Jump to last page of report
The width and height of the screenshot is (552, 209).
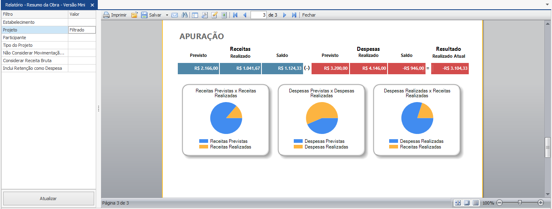point(294,15)
